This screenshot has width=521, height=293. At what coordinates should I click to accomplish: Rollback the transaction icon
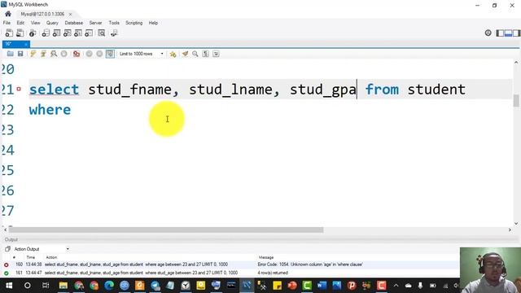pyautogui.click(x=99, y=54)
